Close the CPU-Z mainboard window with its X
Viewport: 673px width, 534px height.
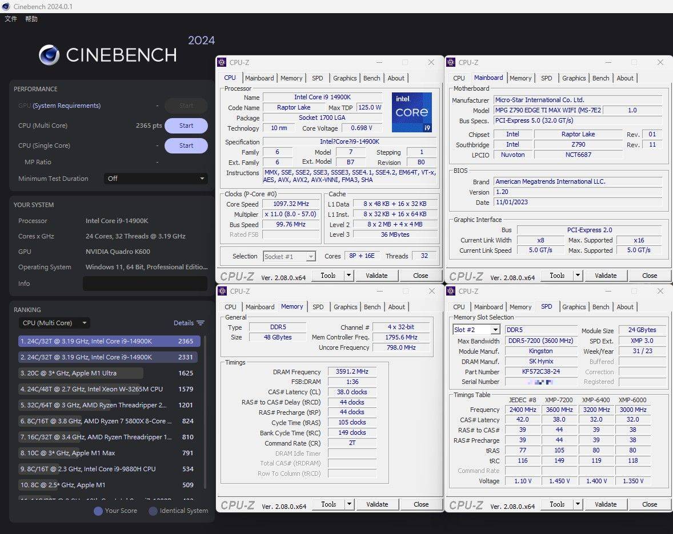tap(660, 63)
